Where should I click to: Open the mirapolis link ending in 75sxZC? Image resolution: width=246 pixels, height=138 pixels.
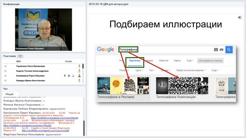[27, 125]
